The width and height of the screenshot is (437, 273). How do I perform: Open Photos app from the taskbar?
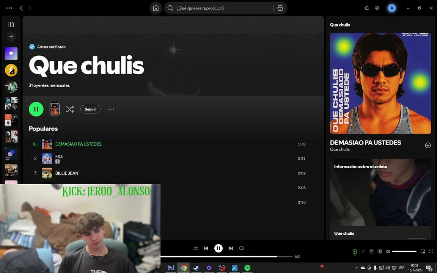[235, 268]
